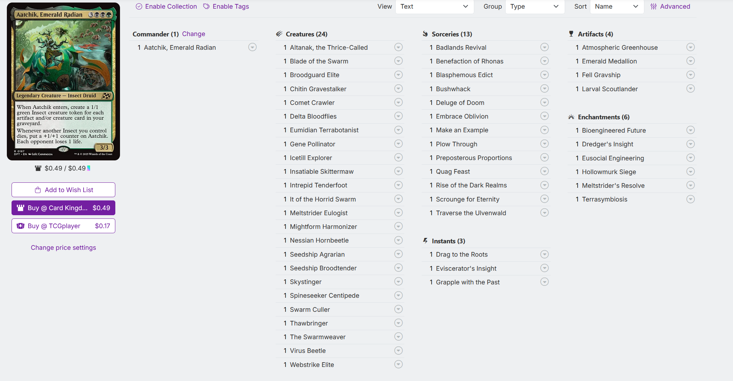Open options circle for Altanak, the Thrice-Called
The width and height of the screenshot is (733, 381).
click(399, 47)
